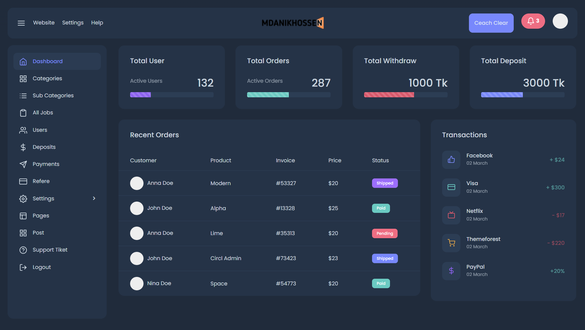Click the Logout arrow icon
This screenshot has height=330, width=585.
pos(23,267)
